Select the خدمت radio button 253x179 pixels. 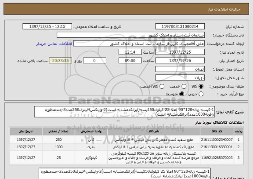tap(184, 87)
